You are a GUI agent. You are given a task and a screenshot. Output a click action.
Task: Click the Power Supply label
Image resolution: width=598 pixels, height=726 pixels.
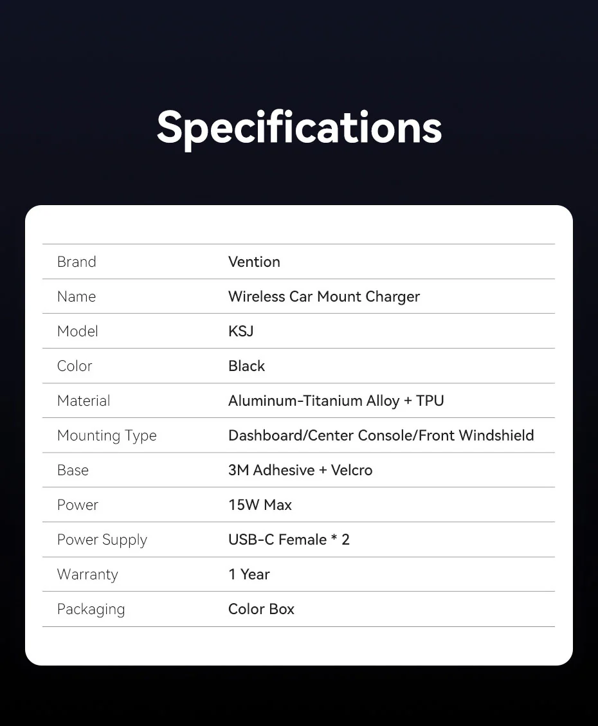click(x=102, y=540)
